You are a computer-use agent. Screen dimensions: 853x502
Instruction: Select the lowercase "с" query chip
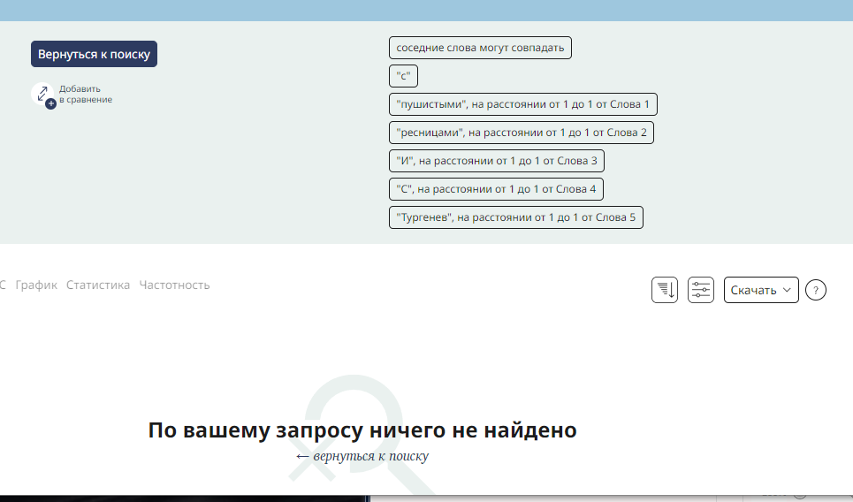tap(403, 76)
